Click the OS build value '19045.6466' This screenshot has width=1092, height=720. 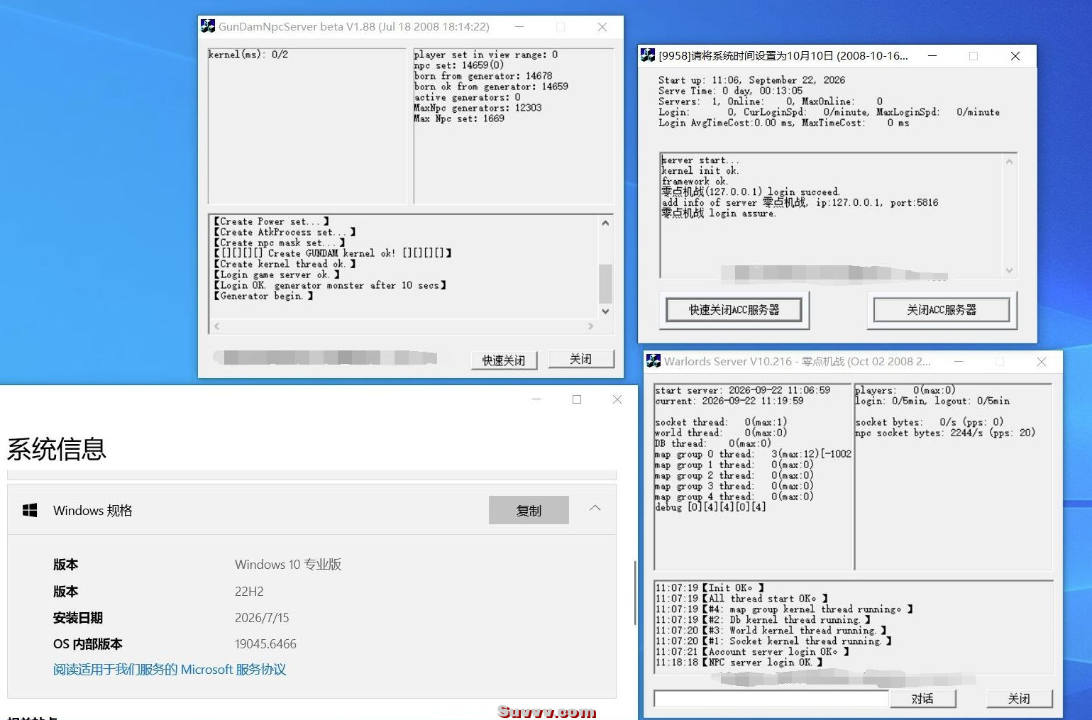(265, 644)
